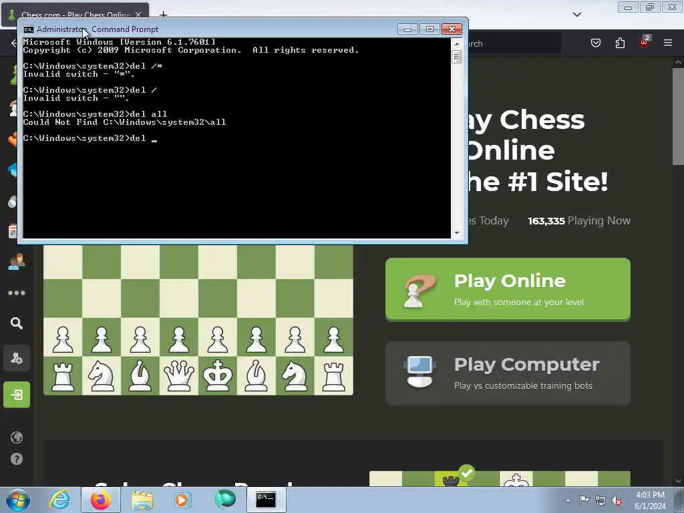The width and height of the screenshot is (684, 513).
Task: Open the Social friends icon in sidebar
Action: 17,262
